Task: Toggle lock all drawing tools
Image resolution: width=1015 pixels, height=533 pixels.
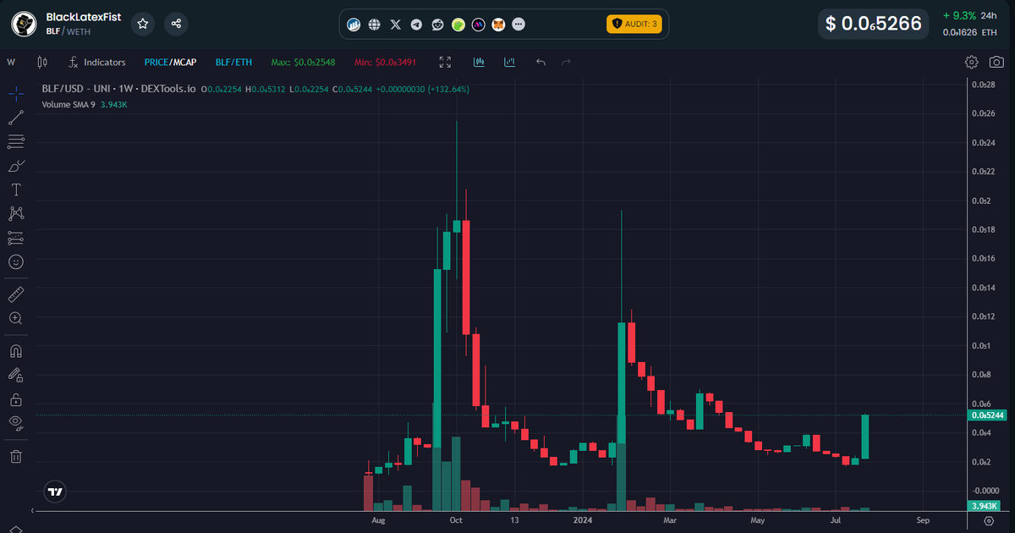Action: [15, 398]
